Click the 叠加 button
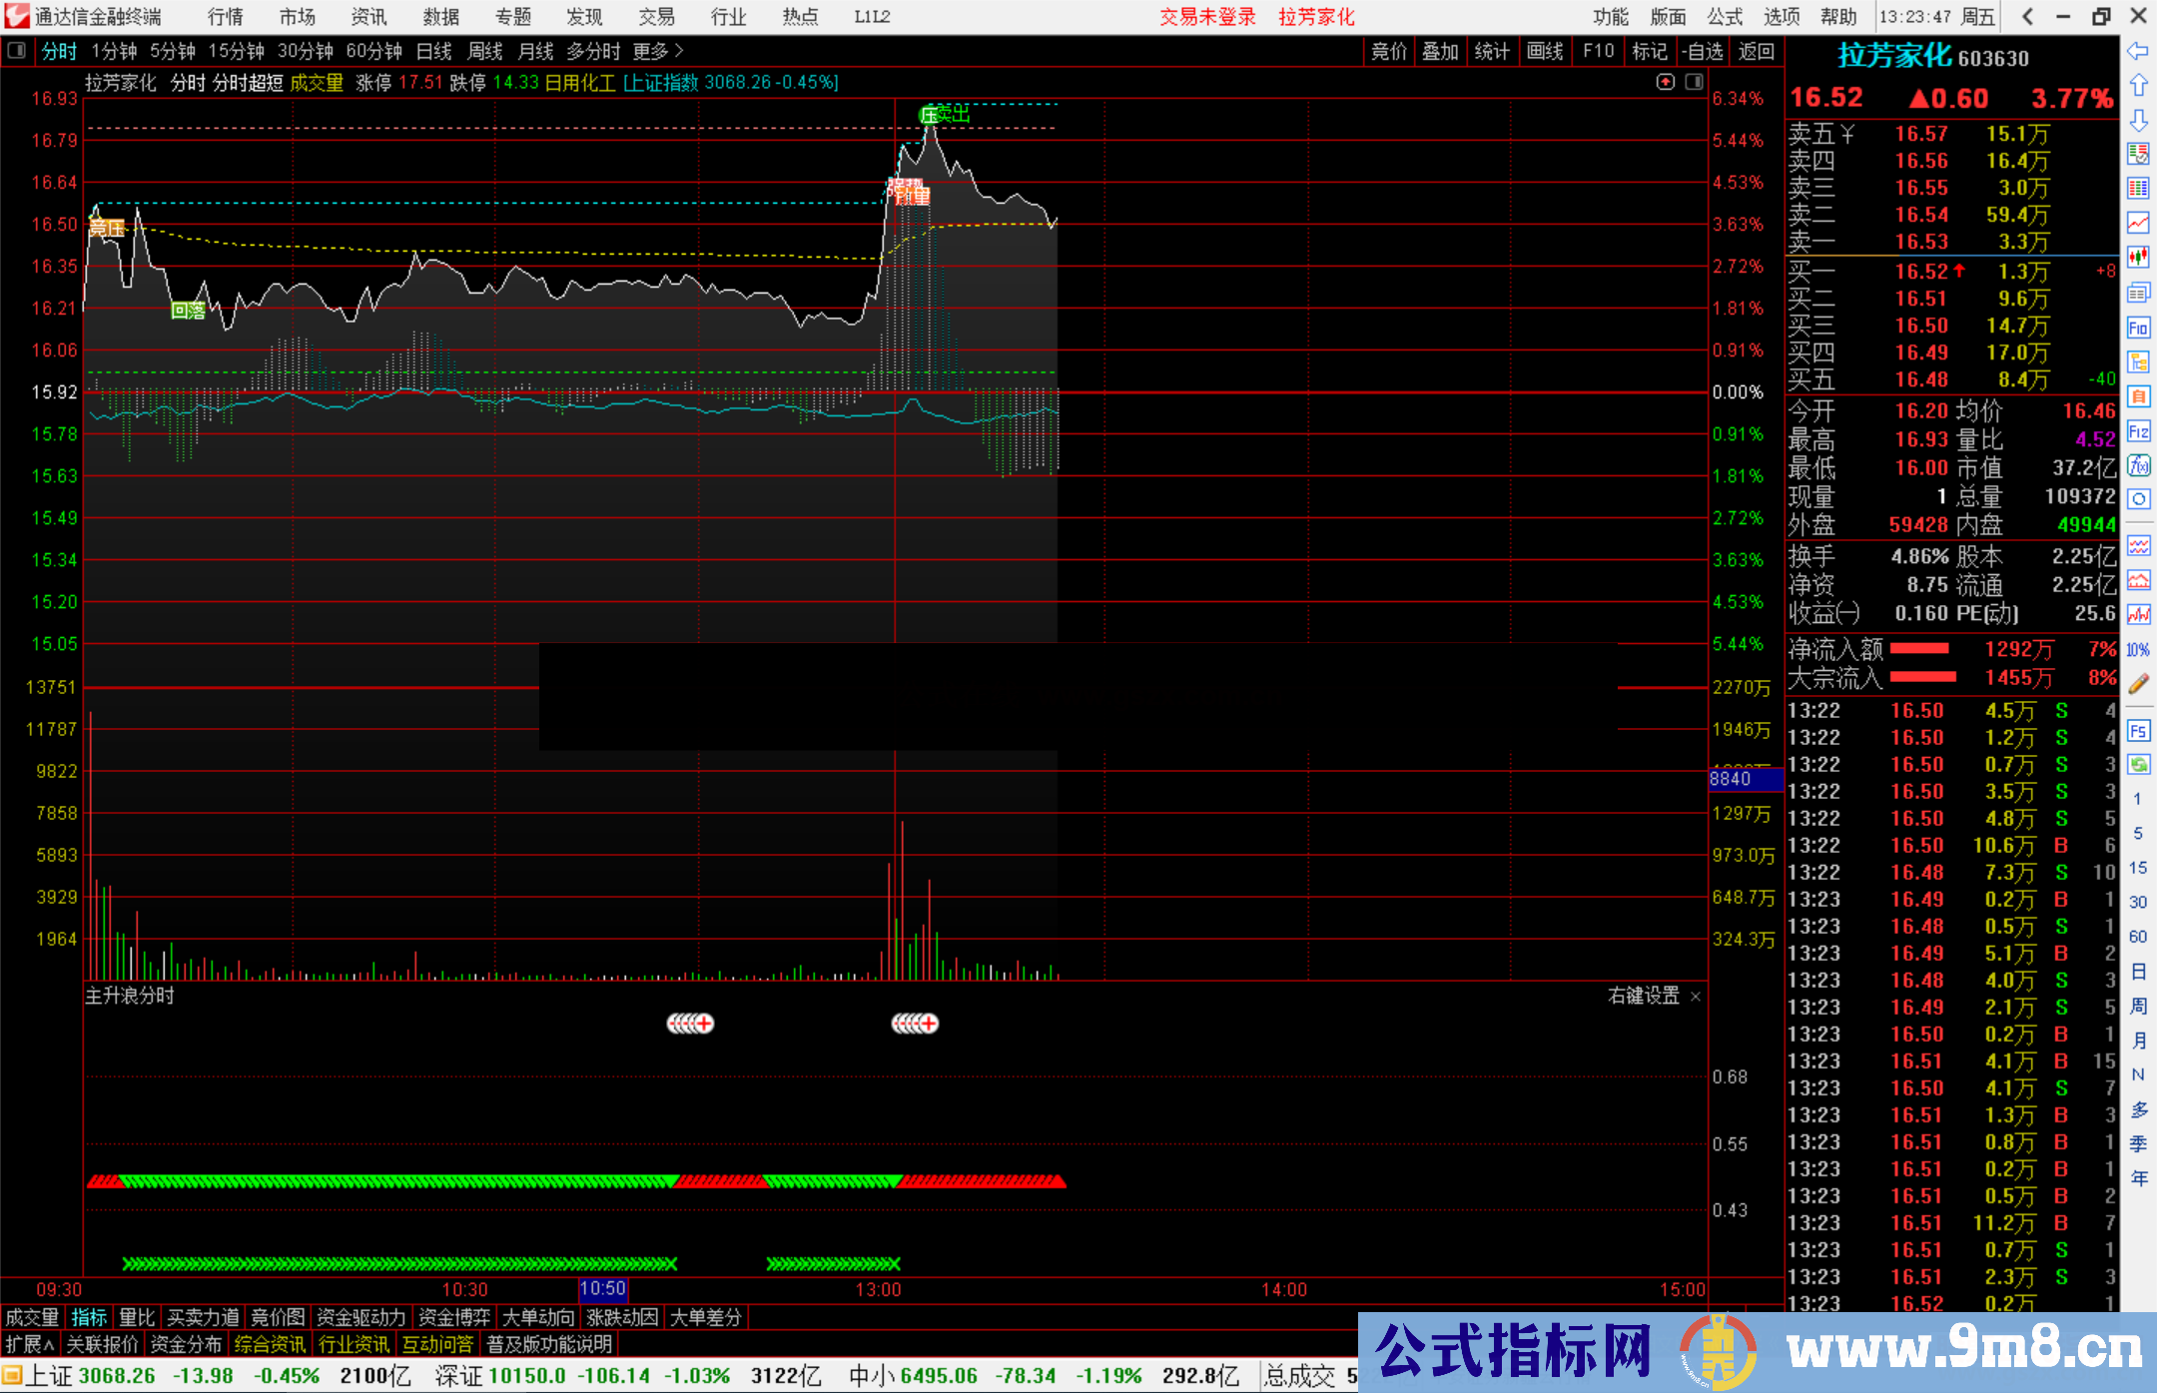2157x1393 pixels. pos(1440,51)
